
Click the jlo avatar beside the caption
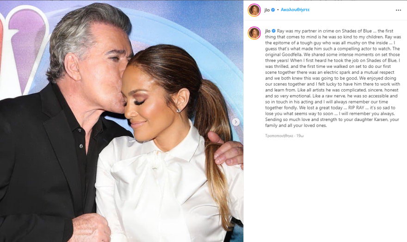[x=254, y=33]
